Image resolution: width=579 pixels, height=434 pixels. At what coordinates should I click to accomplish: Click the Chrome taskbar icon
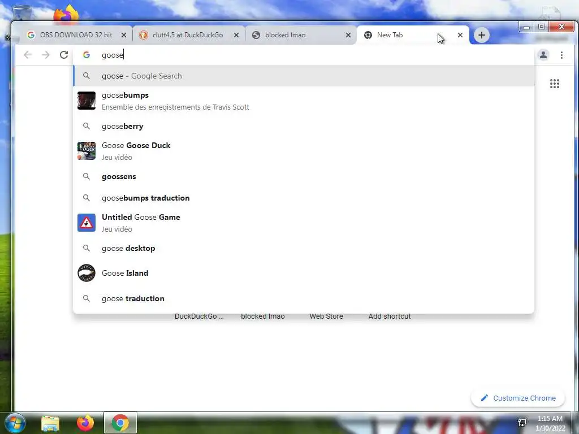pos(120,423)
